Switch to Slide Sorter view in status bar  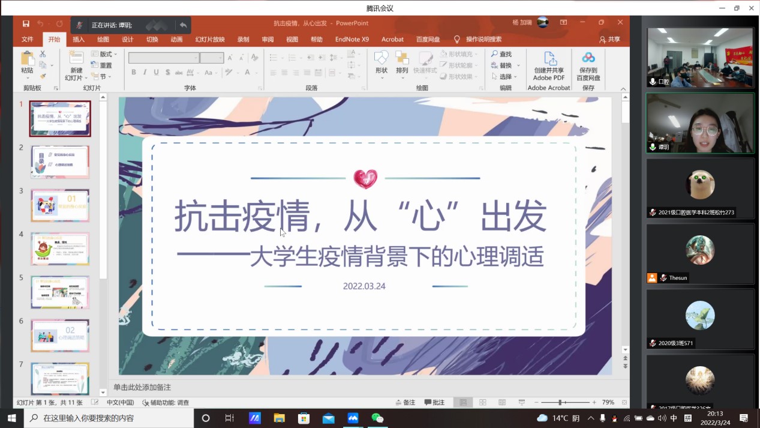pos(482,402)
